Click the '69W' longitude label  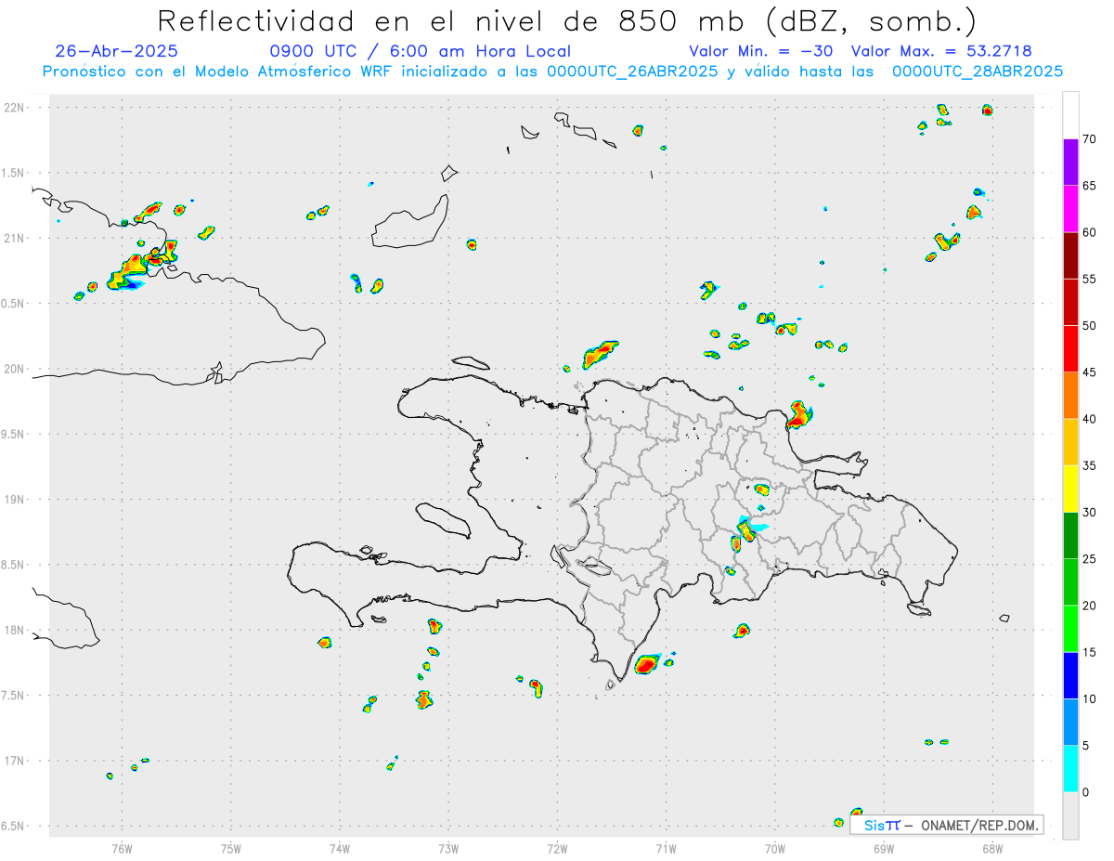[x=884, y=848]
